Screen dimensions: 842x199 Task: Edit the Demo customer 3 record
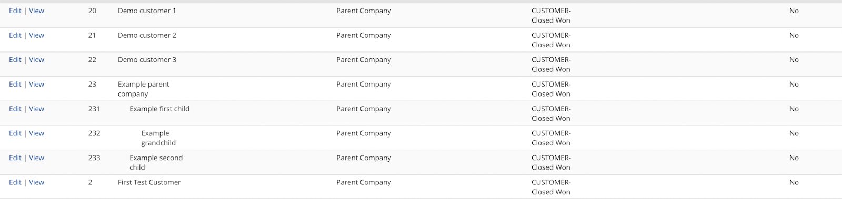[x=15, y=60]
